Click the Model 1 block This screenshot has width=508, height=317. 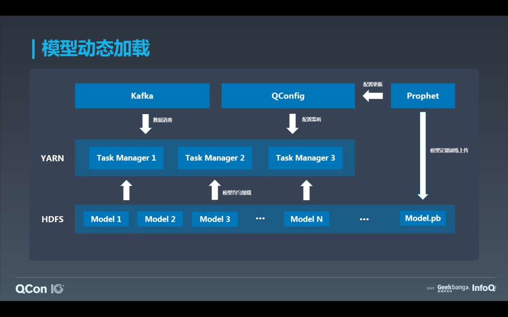click(x=106, y=219)
